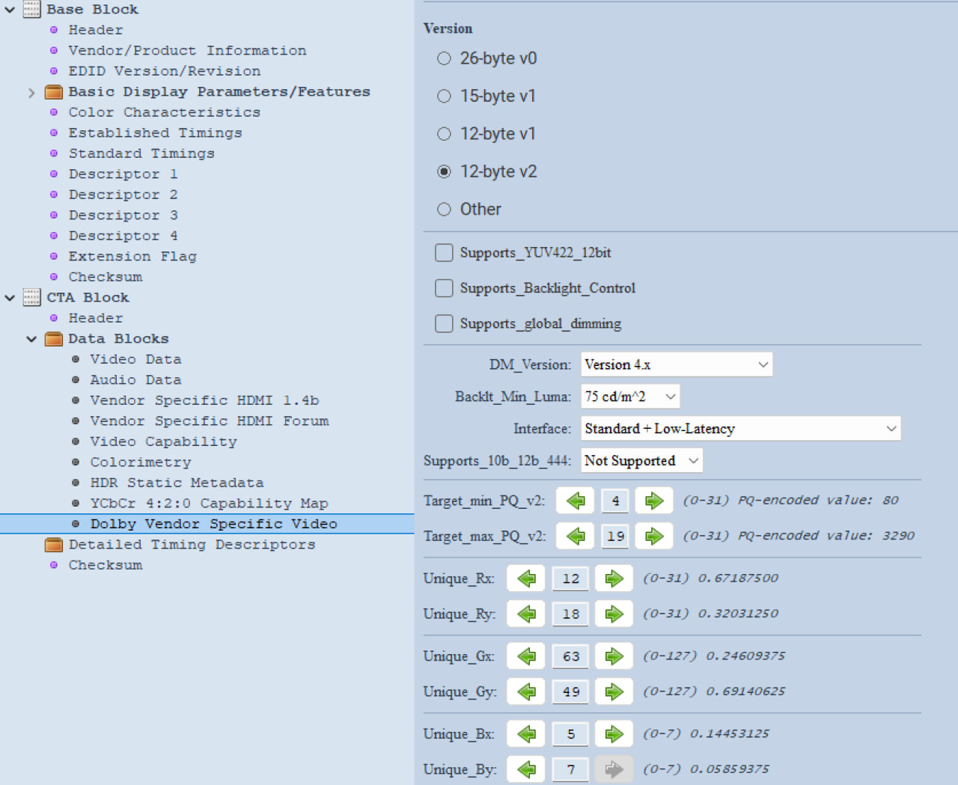Select the 26-byte v0 version radio
This screenshot has width=958, height=785.
coord(444,58)
